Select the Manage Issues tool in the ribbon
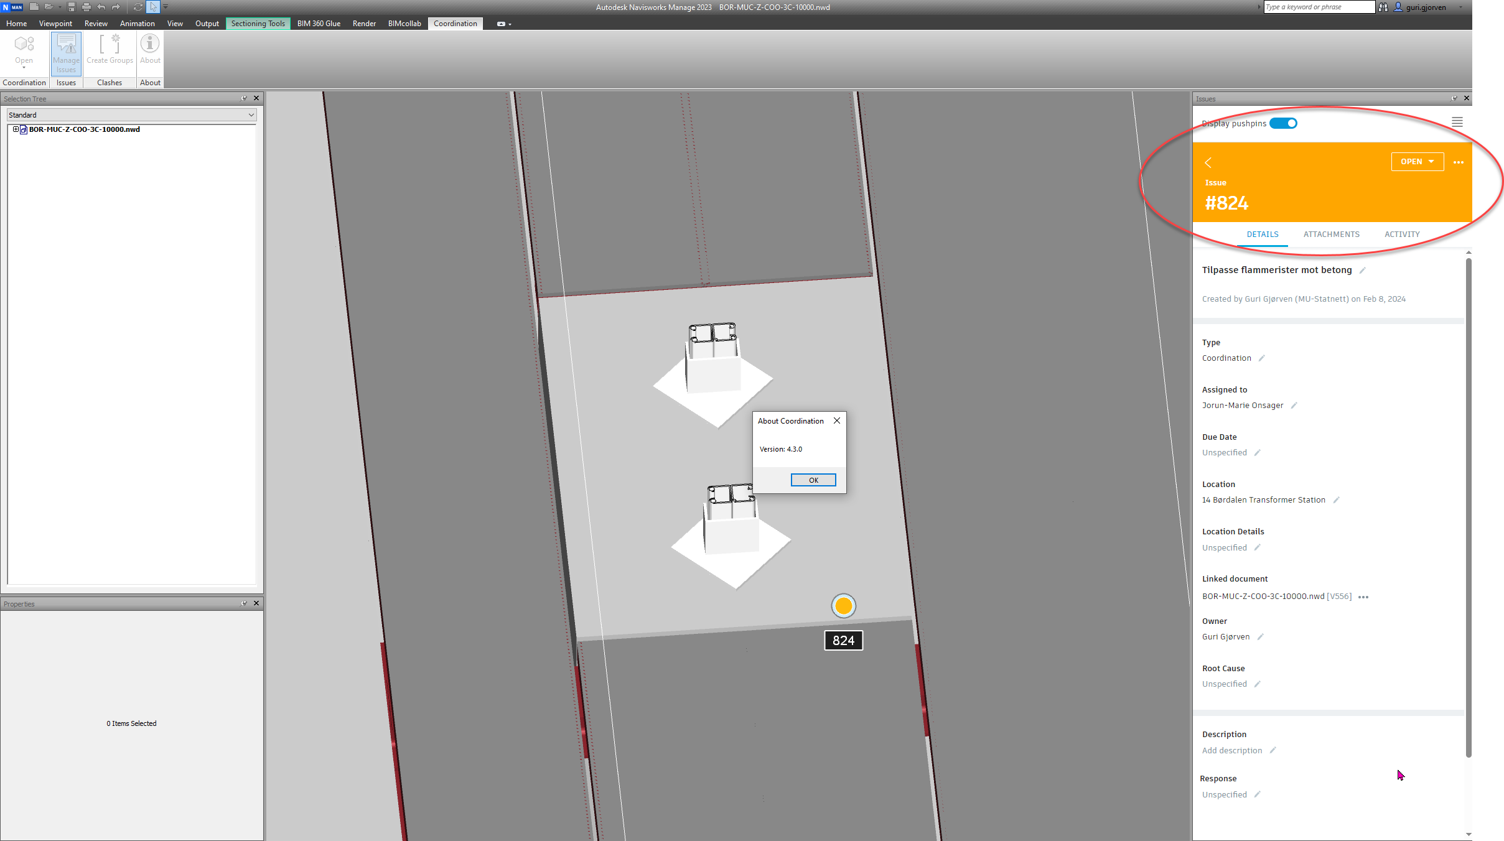Image resolution: width=1504 pixels, height=841 pixels. 66,53
